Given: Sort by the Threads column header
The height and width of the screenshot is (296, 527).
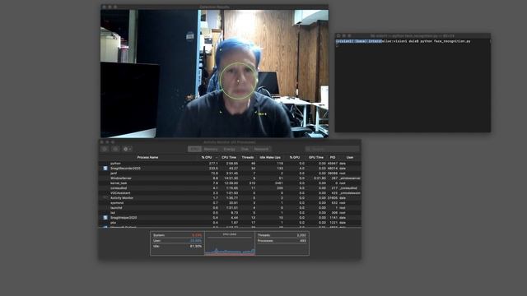Looking at the screenshot, I should click(248, 157).
